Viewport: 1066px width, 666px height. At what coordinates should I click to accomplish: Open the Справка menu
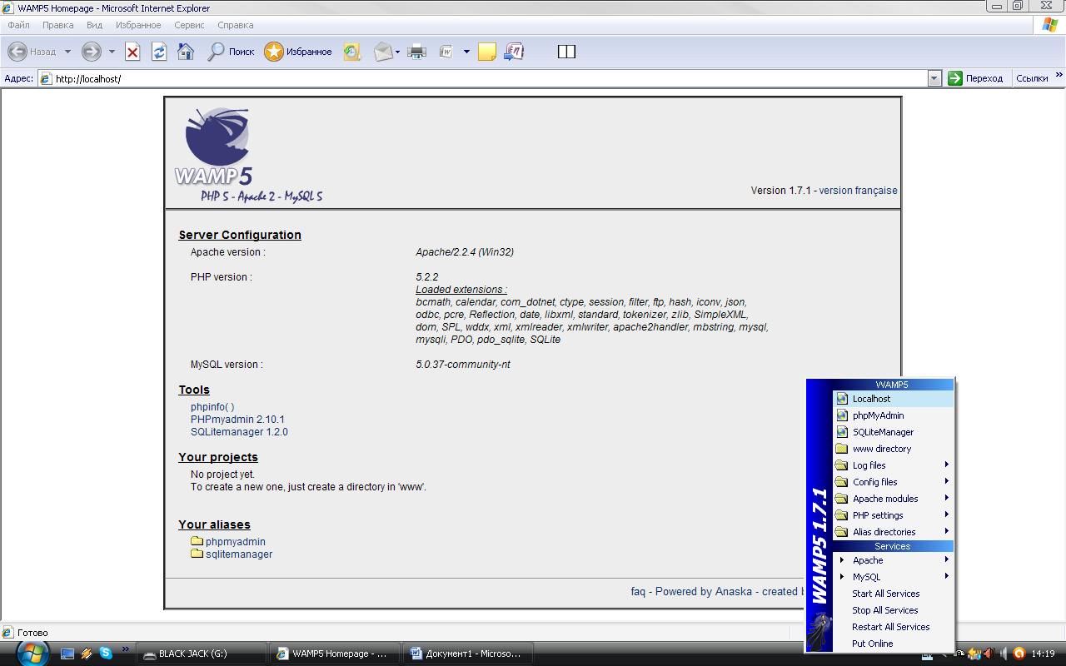235,26
